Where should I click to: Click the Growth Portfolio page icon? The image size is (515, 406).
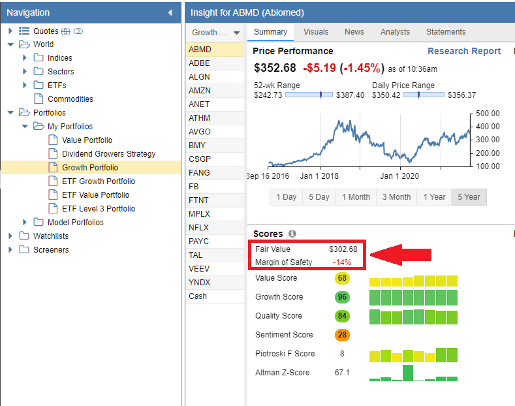pyautogui.click(x=53, y=167)
